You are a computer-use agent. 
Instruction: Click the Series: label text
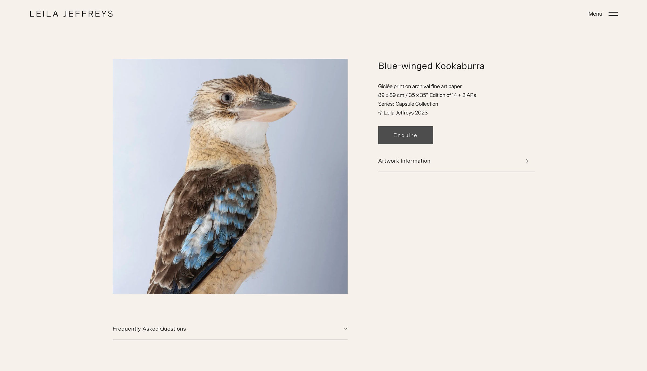[386, 104]
